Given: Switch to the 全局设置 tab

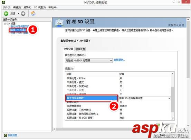Looking at the screenshot, I should (x=68, y=49).
